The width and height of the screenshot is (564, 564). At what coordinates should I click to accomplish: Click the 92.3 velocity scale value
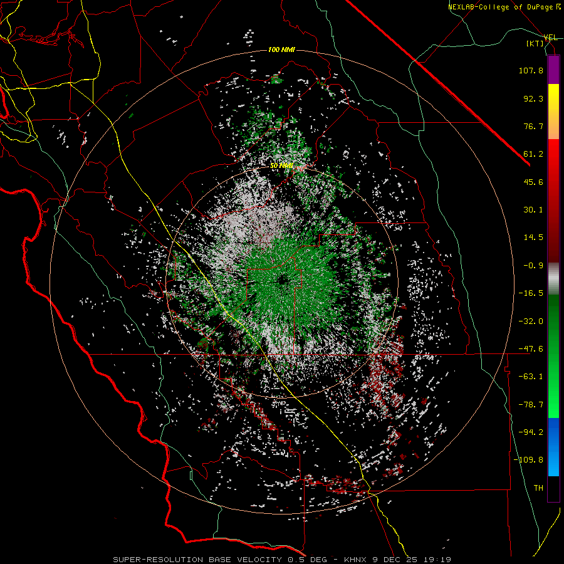coord(533,98)
